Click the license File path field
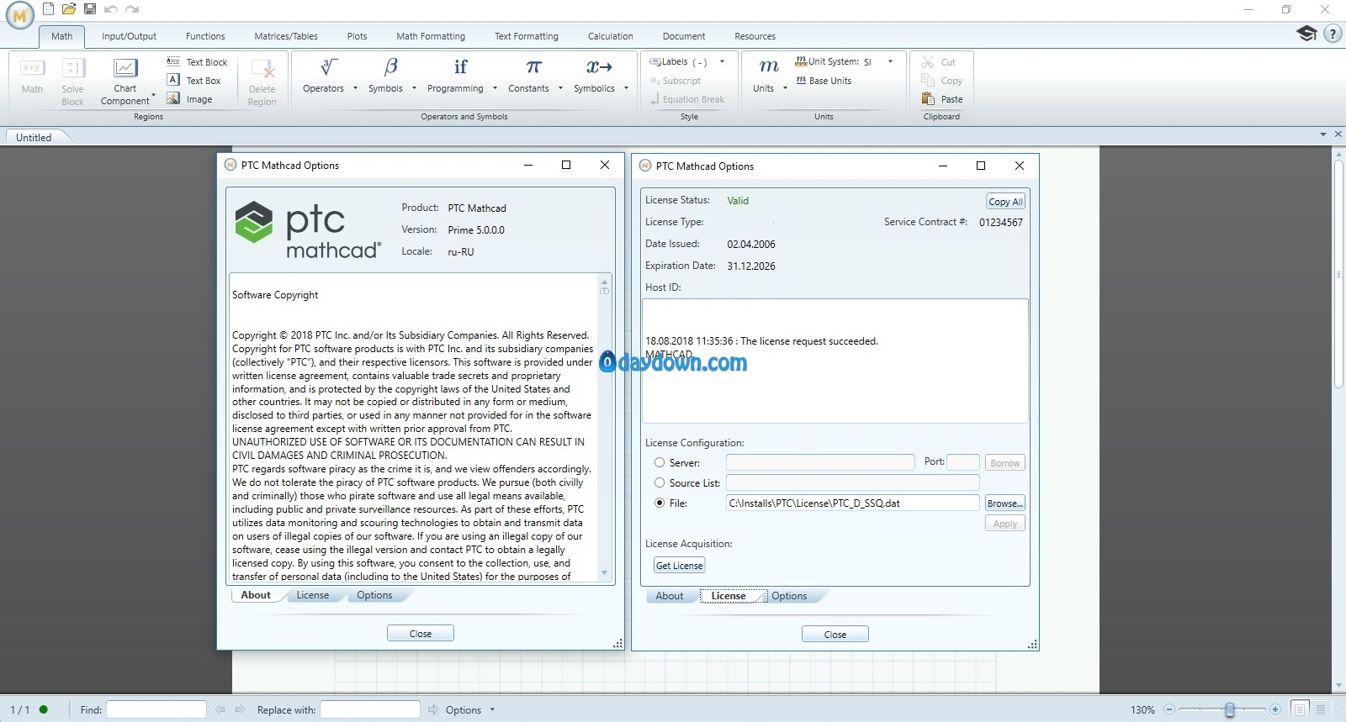The height and width of the screenshot is (722, 1346). coord(853,503)
